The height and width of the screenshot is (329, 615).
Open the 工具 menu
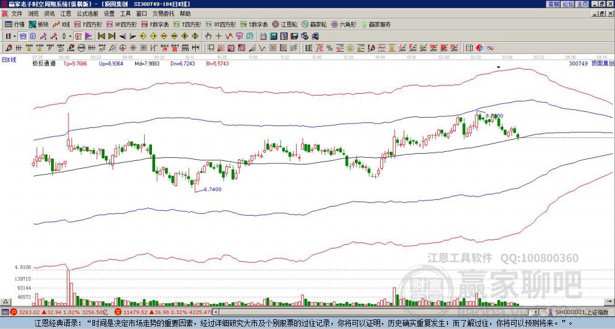125,14
